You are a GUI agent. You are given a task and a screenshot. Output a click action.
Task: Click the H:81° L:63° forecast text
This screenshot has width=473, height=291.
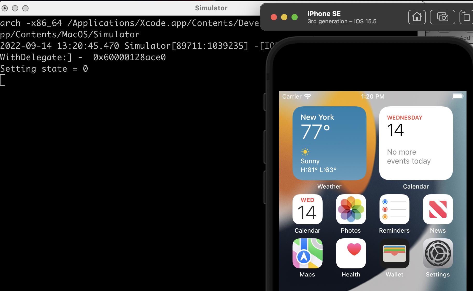pos(319,170)
